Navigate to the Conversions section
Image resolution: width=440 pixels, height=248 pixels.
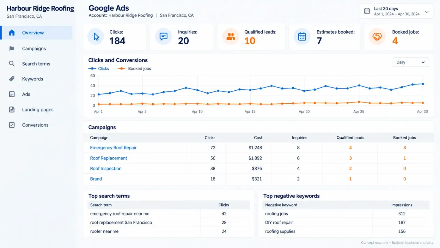[35, 125]
